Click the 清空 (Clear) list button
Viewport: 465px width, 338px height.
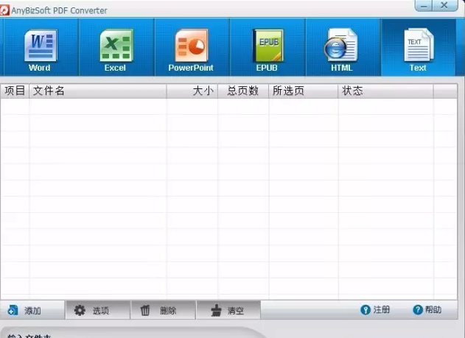click(x=228, y=310)
